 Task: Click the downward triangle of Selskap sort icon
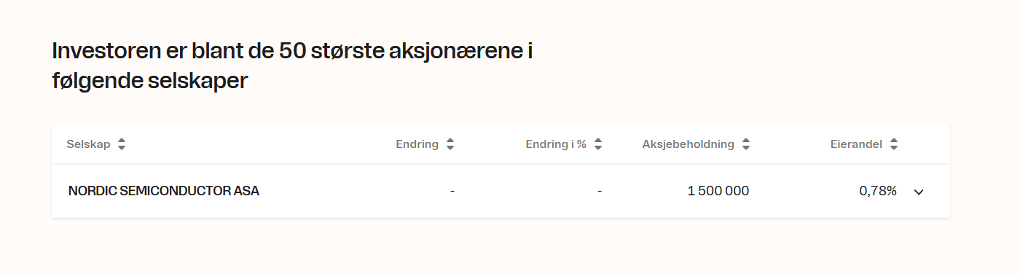point(122,148)
